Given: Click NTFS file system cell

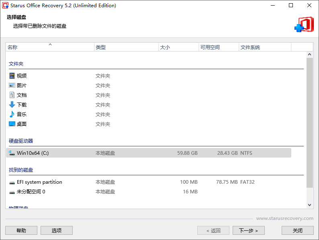Looking at the screenshot, I should 246,153.
